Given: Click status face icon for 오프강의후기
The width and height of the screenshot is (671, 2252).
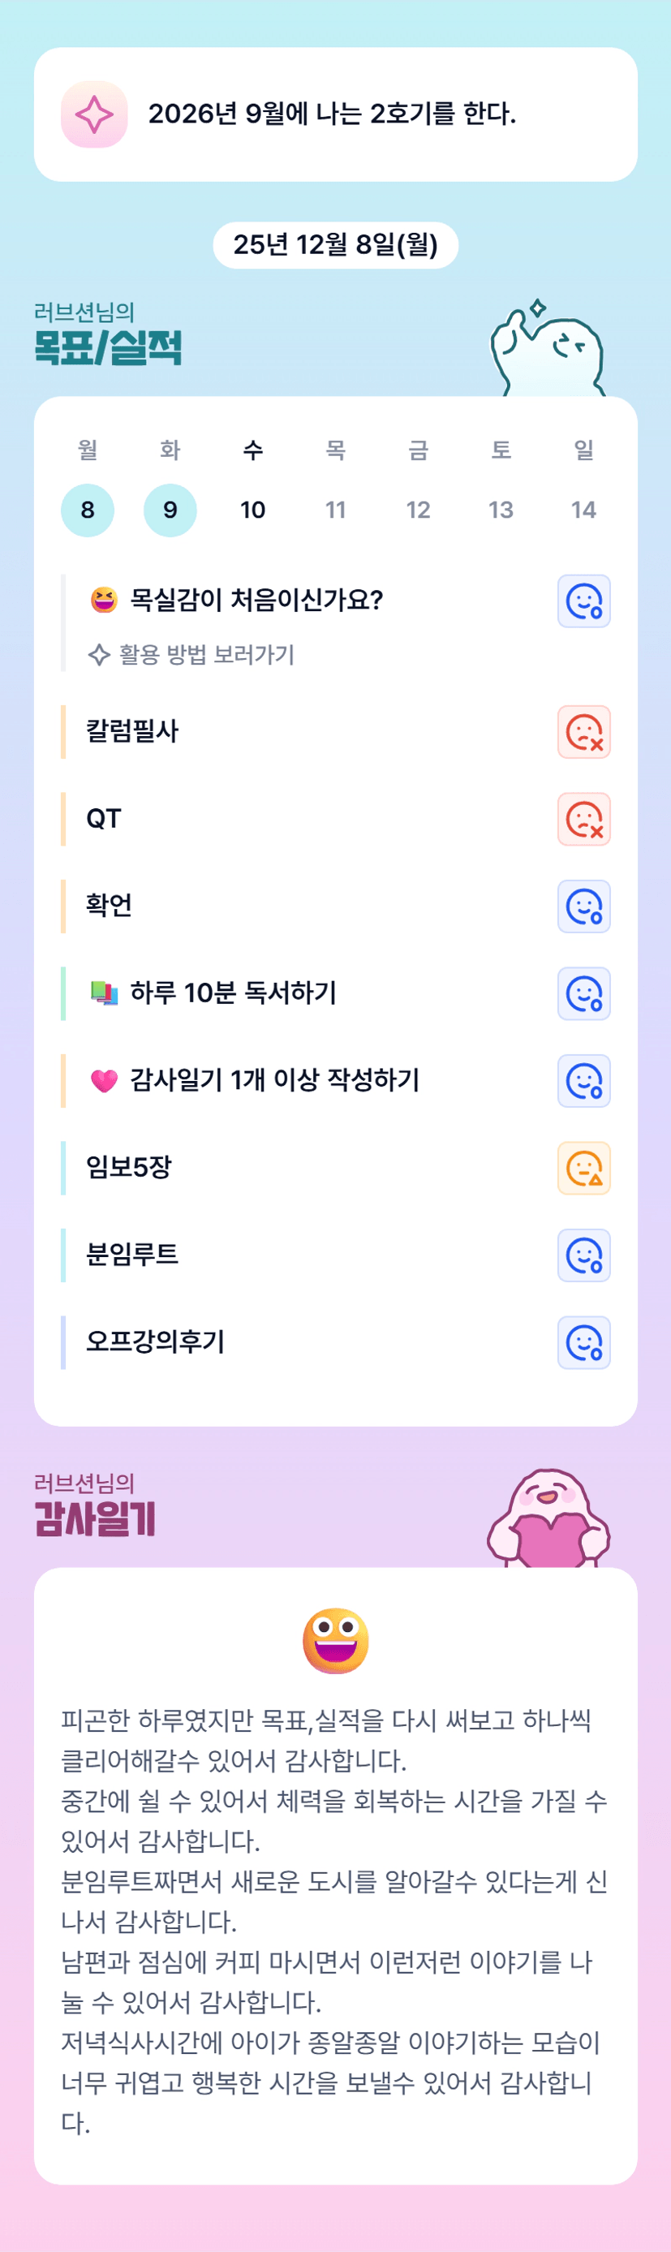Looking at the screenshot, I should click(583, 1343).
